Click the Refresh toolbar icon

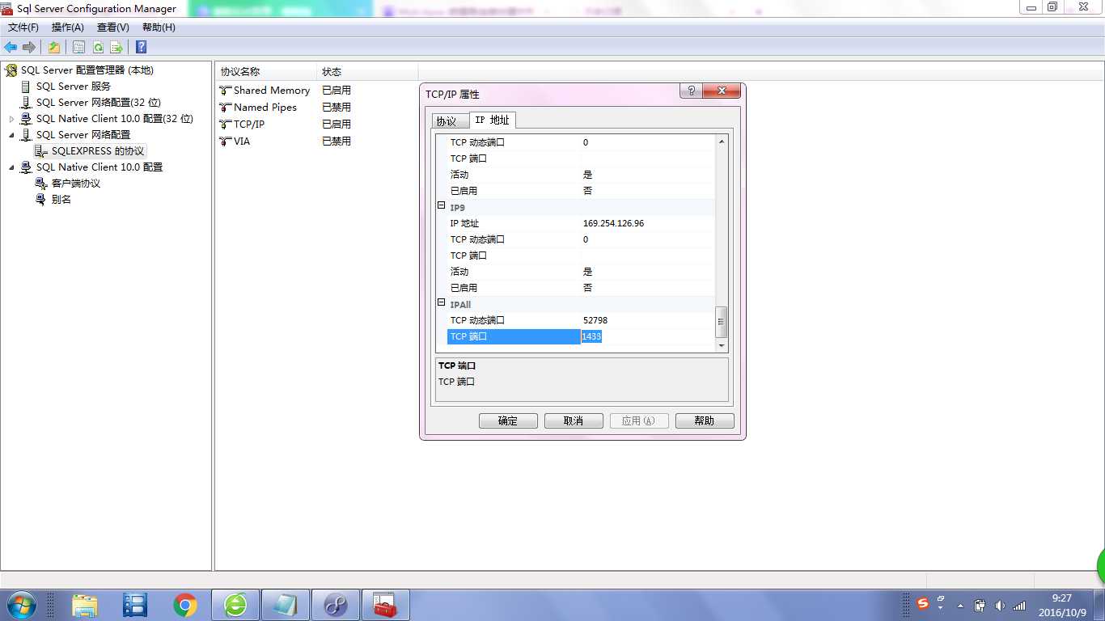click(98, 47)
